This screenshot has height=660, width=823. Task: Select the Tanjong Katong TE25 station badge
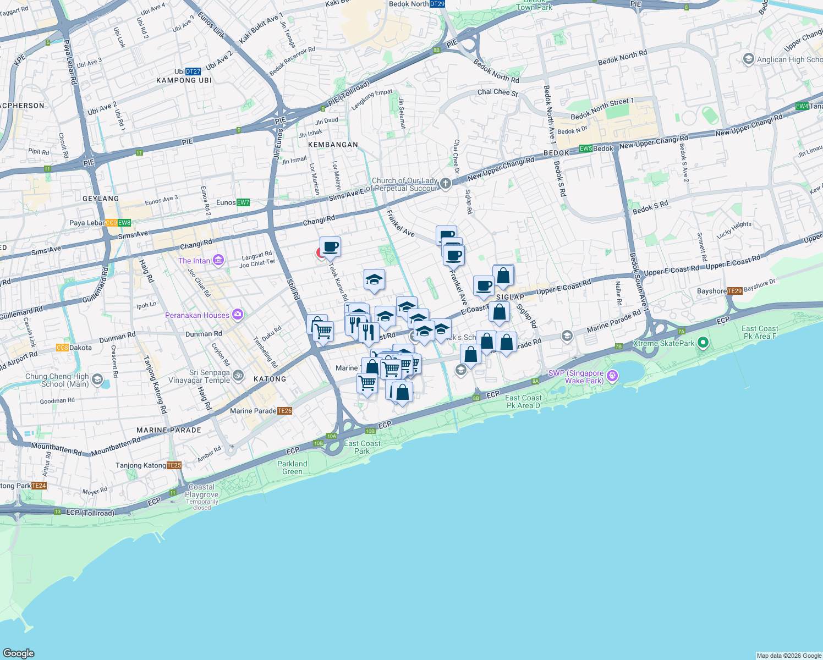pos(174,465)
